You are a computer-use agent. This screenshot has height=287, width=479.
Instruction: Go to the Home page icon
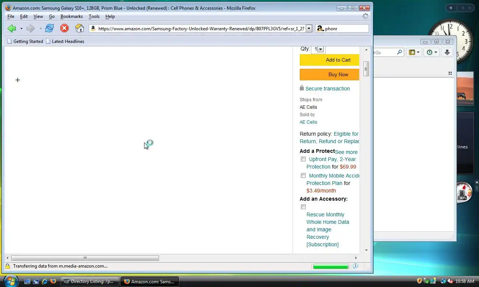pos(79,28)
